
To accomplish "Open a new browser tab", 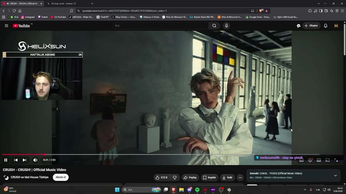I will pos(92,4).
